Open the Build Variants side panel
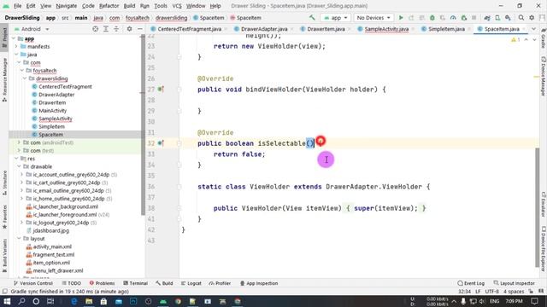The height and width of the screenshot is (307, 547). pos(4,256)
